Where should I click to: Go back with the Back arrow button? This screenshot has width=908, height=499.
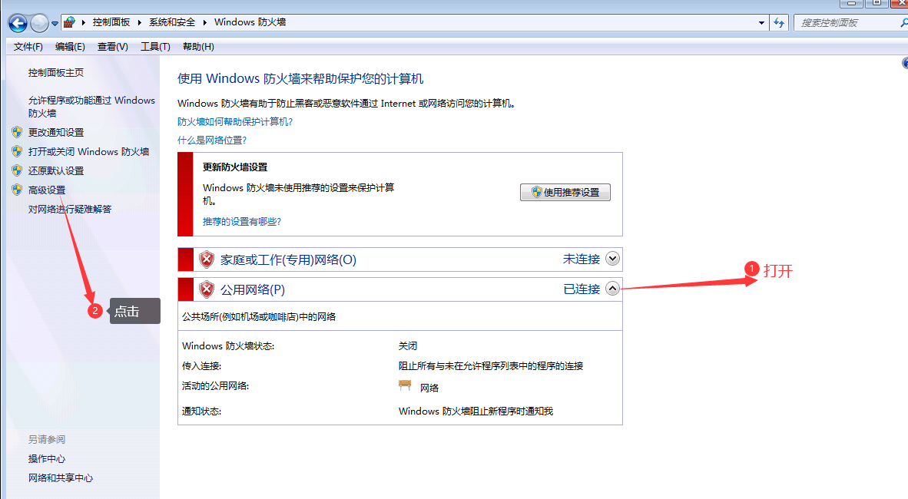[18, 23]
